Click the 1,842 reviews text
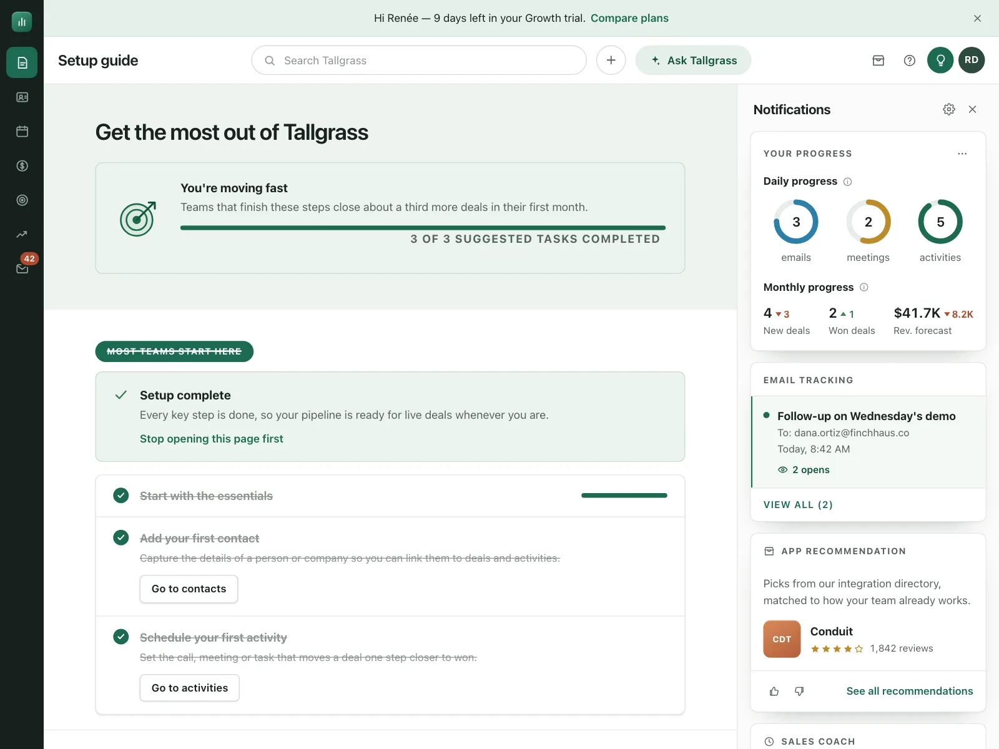The width and height of the screenshot is (999, 749). 902,649
